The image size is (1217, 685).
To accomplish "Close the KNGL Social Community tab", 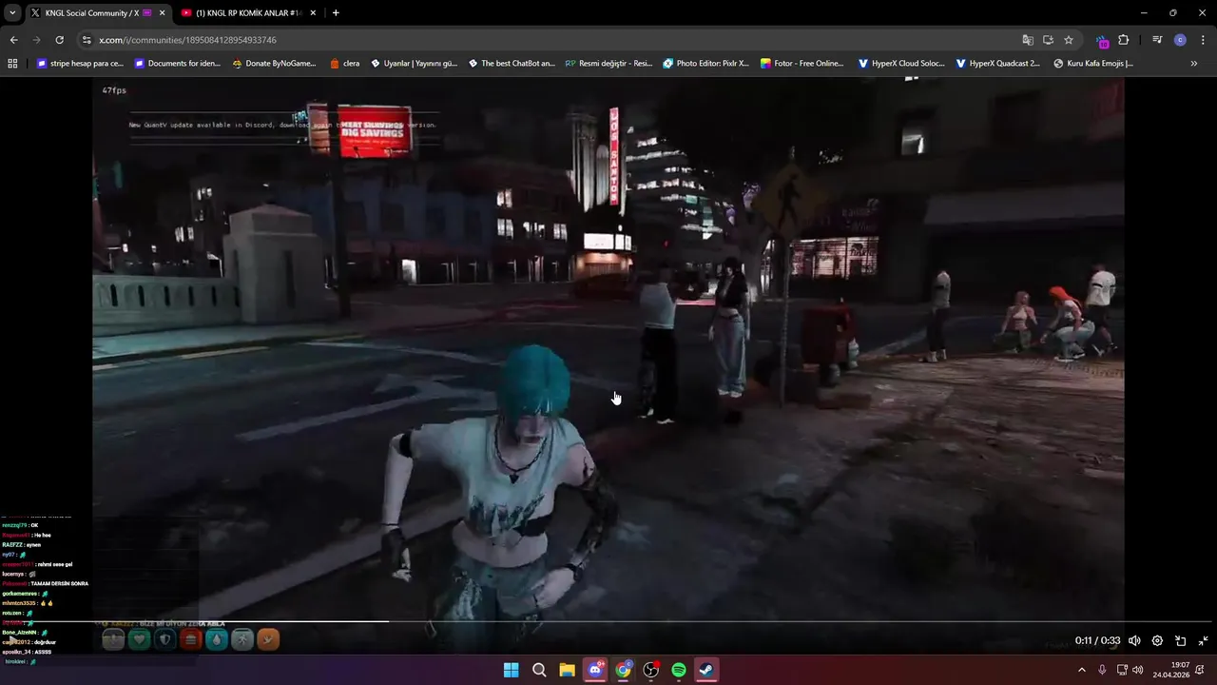I will (163, 12).
